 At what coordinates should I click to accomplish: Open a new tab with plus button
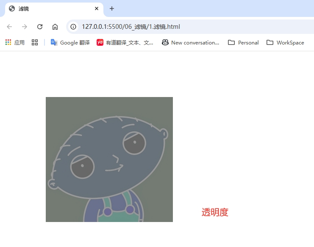tap(112, 8)
